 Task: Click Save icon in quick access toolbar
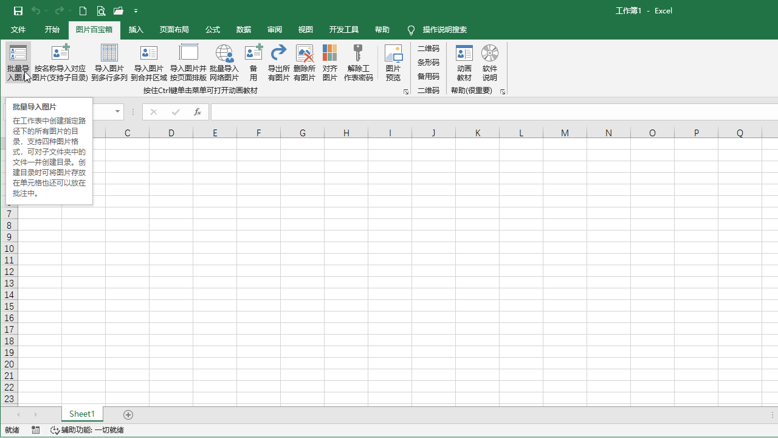coord(18,11)
